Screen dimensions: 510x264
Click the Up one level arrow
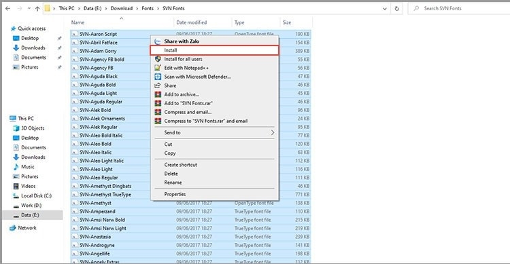[37, 8]
